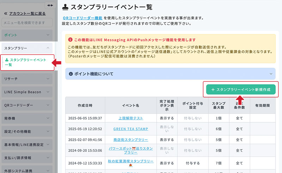Open the QRコードリーダー機能 link
Screen dimensions: 282x173
pyautogui.click(x=82, y=18)
